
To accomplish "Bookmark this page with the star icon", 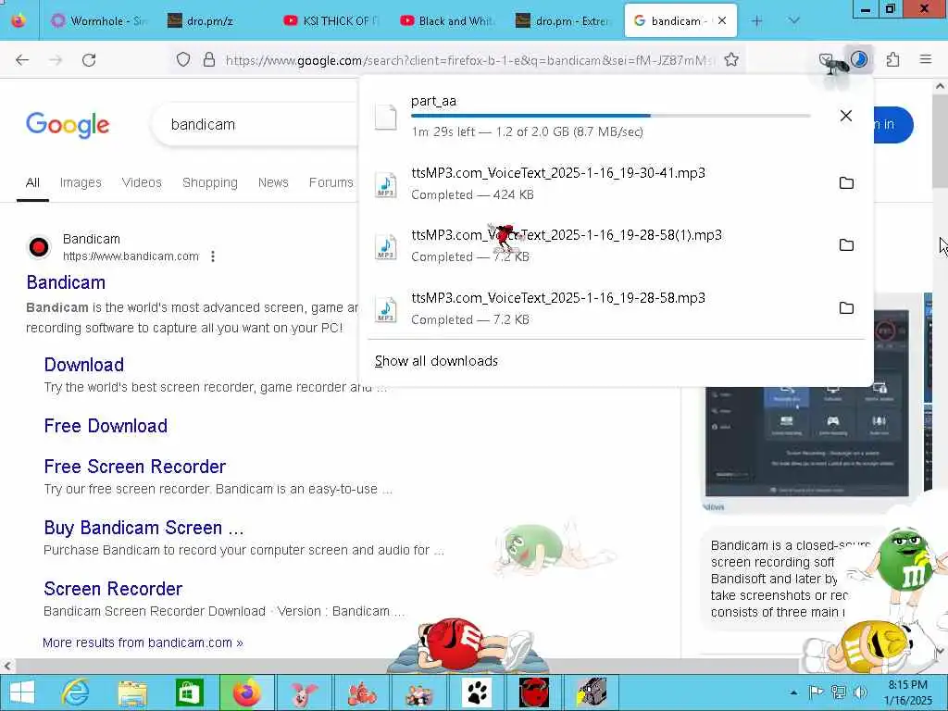I will (x=731, y=60).
